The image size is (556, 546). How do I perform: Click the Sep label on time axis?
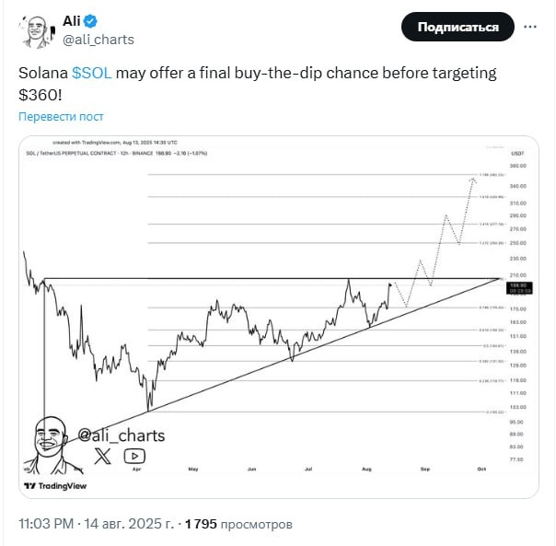click(425, 469)
